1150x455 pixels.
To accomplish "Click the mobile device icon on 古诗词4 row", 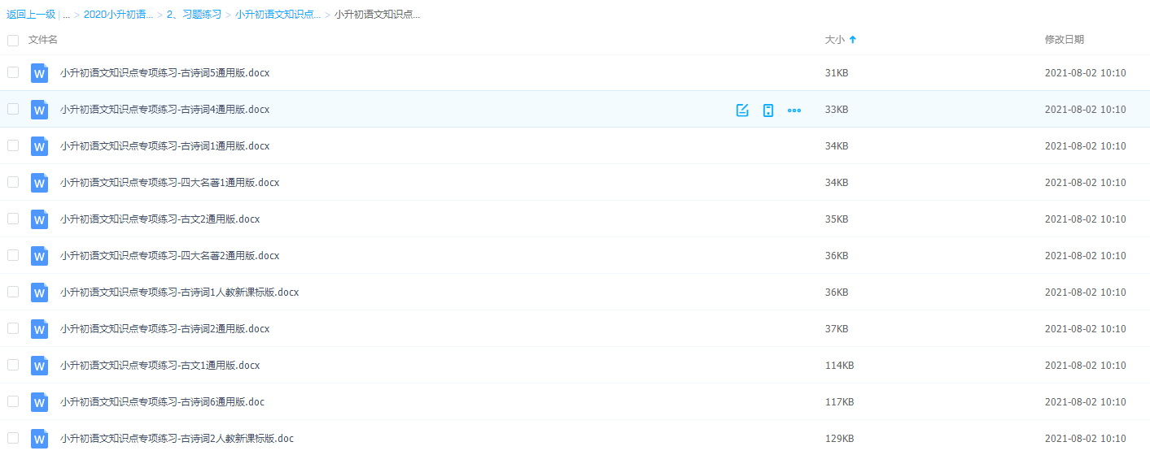I will click(767, 110).
